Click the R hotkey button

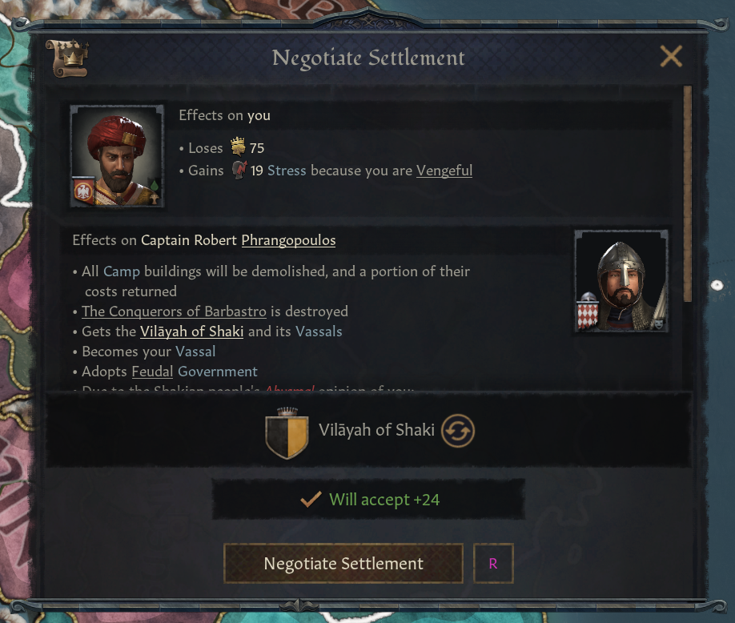tap(492, 564)
